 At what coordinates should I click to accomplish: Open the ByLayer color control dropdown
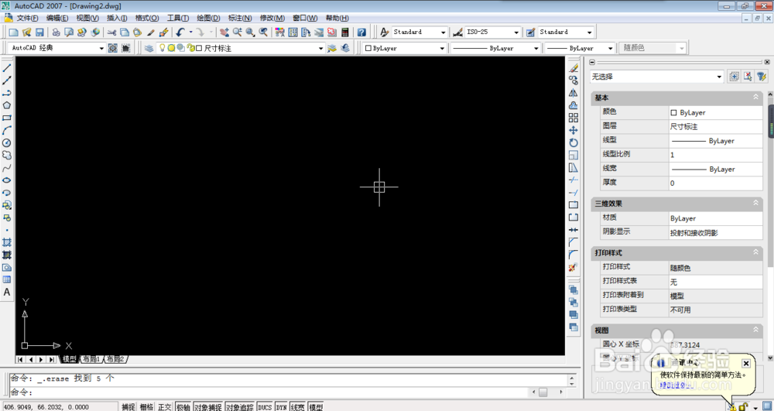point(404,48)
